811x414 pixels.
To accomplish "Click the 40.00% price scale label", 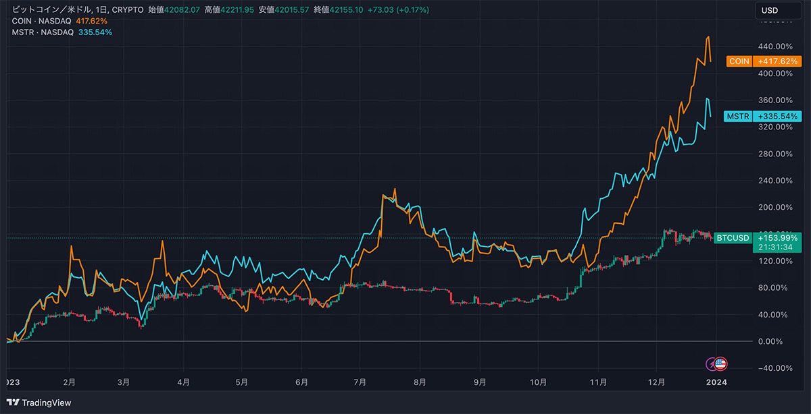I will 774,314.
